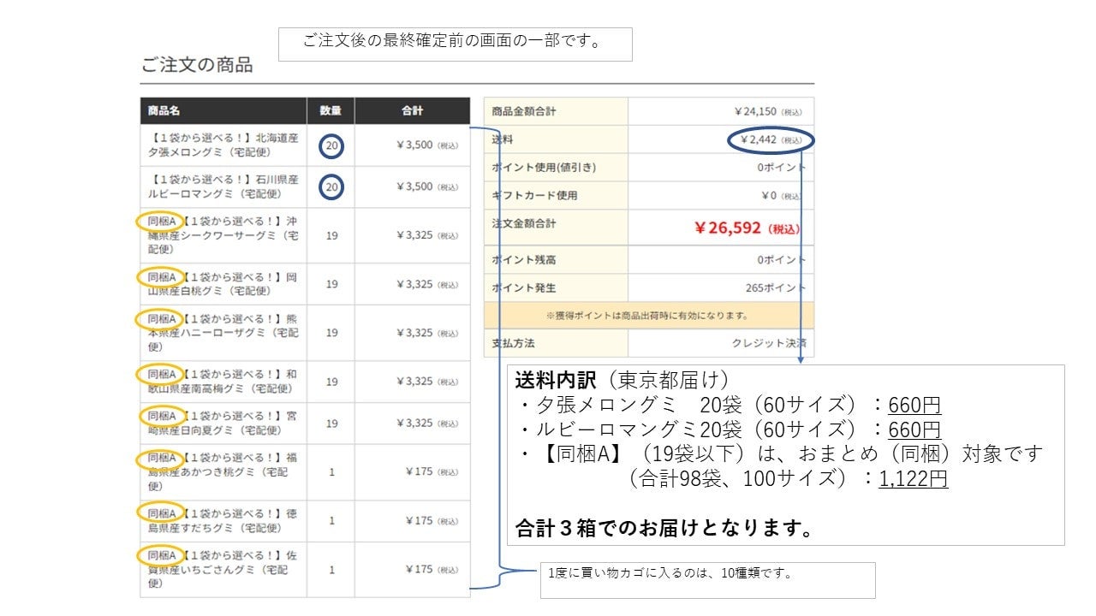Click the 265ポイント earned points value
Image resolution: width=1096 pixels, height=616 pixels.
[775, 287]
